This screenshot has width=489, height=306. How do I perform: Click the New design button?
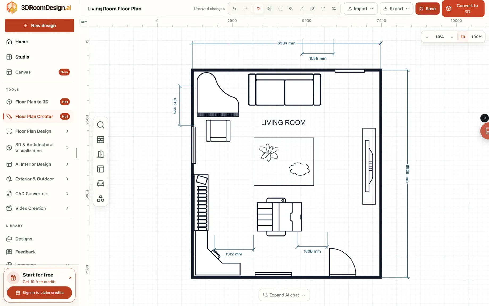tap(39, 26)
